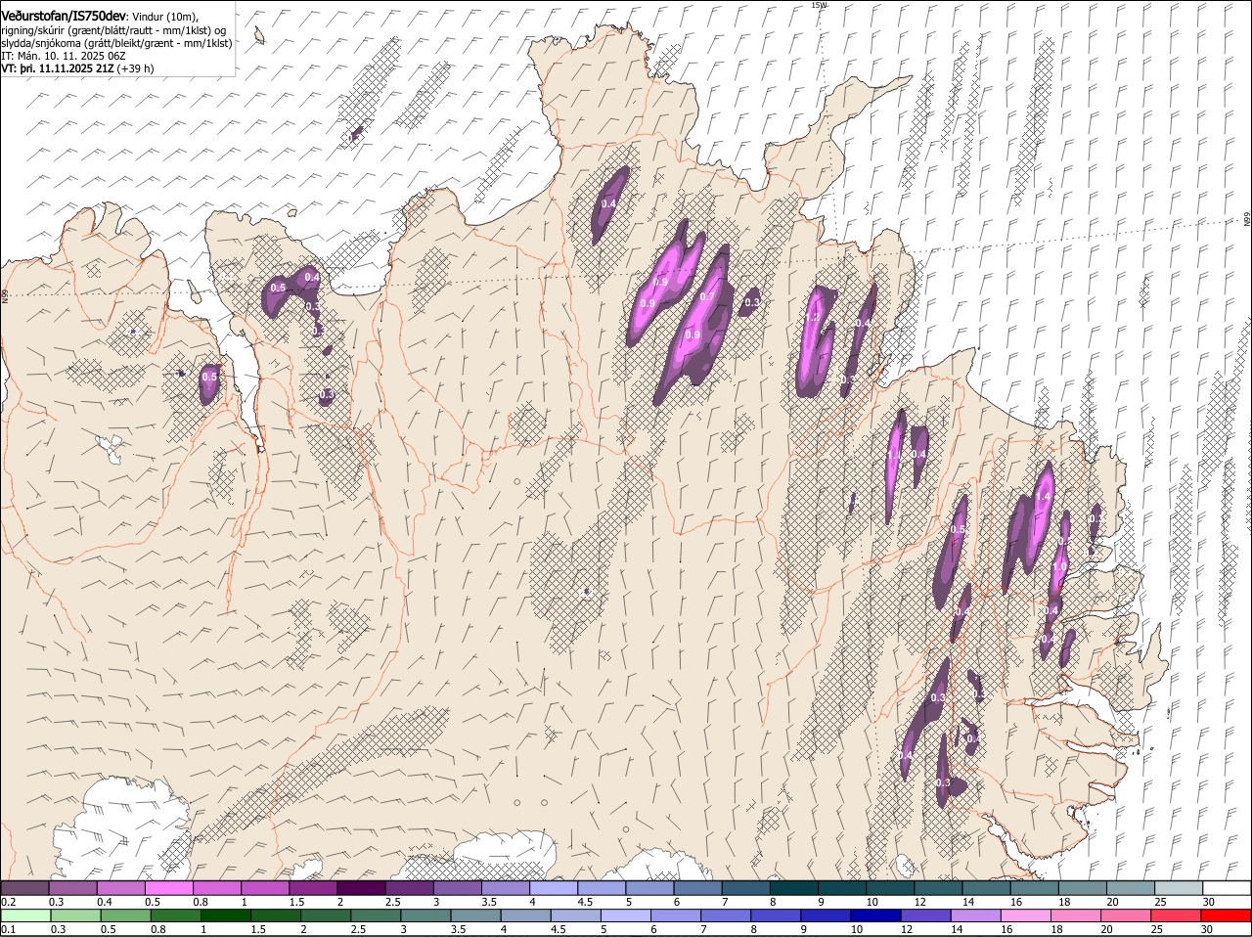Click the '15W' longitude label

point(819,5)
